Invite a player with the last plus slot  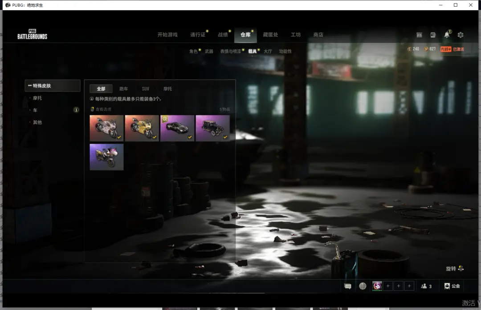point(409,286)
